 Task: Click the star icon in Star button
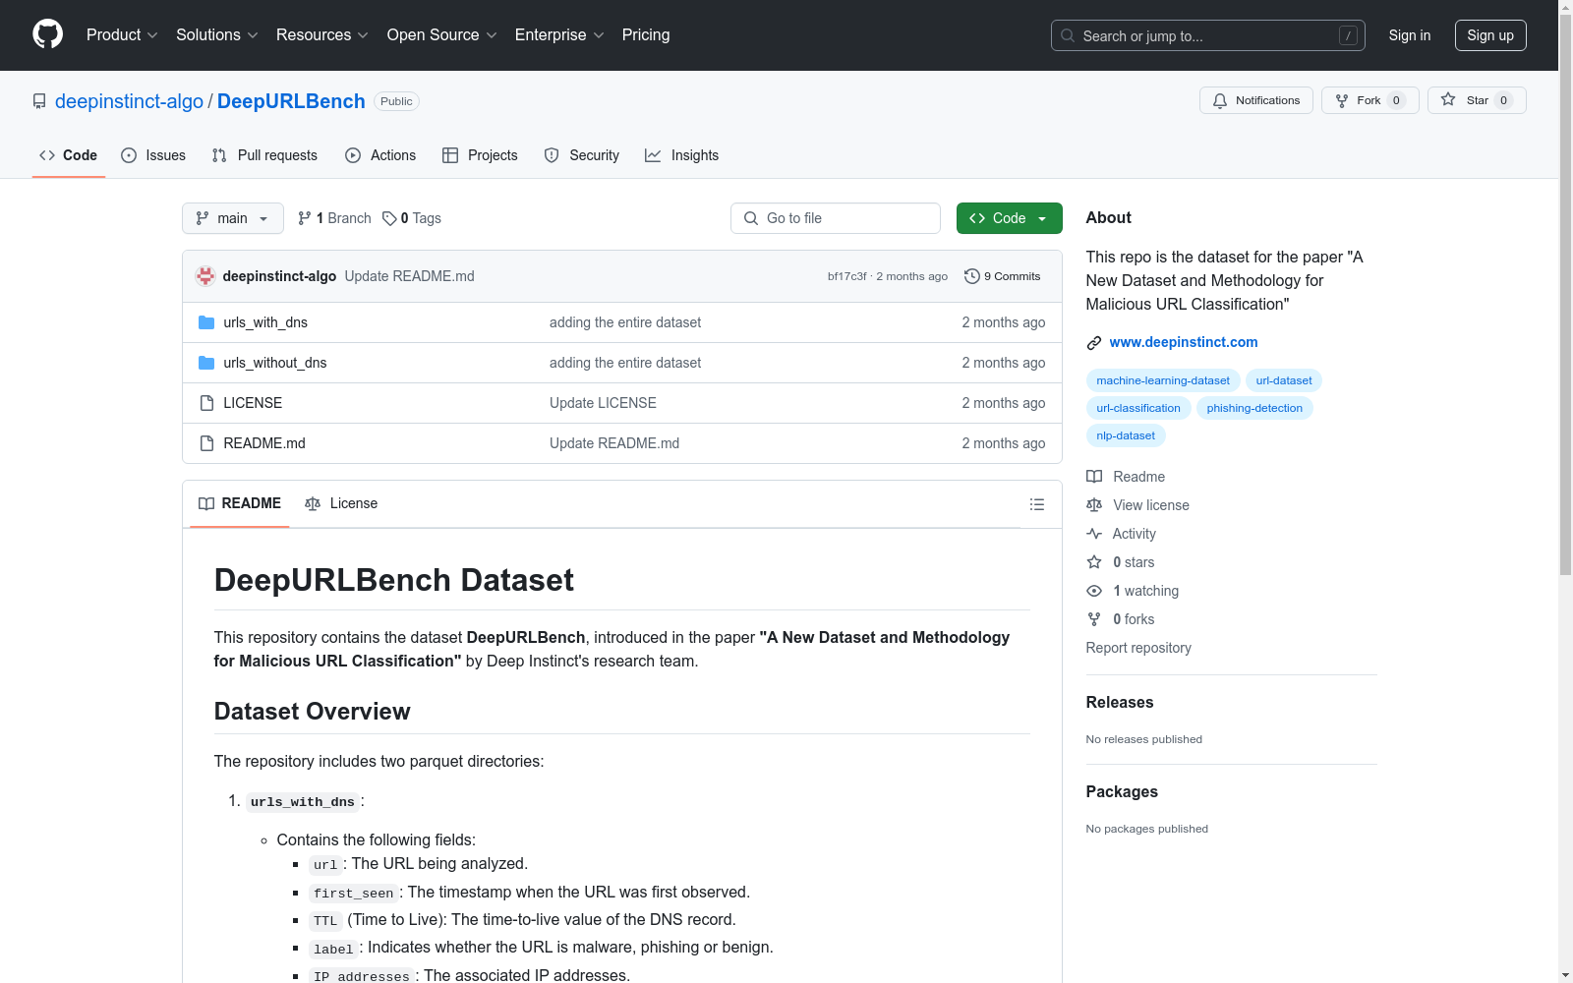tap(1448, 99)
